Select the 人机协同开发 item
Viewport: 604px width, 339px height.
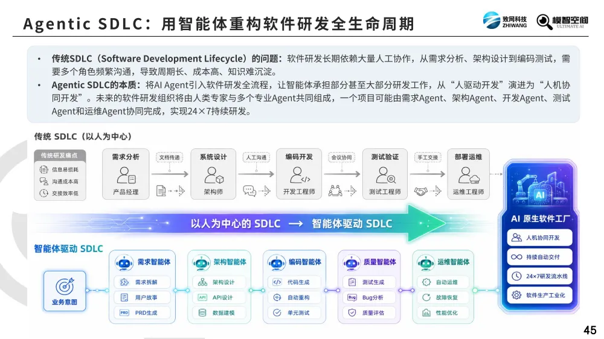point(539,238)
